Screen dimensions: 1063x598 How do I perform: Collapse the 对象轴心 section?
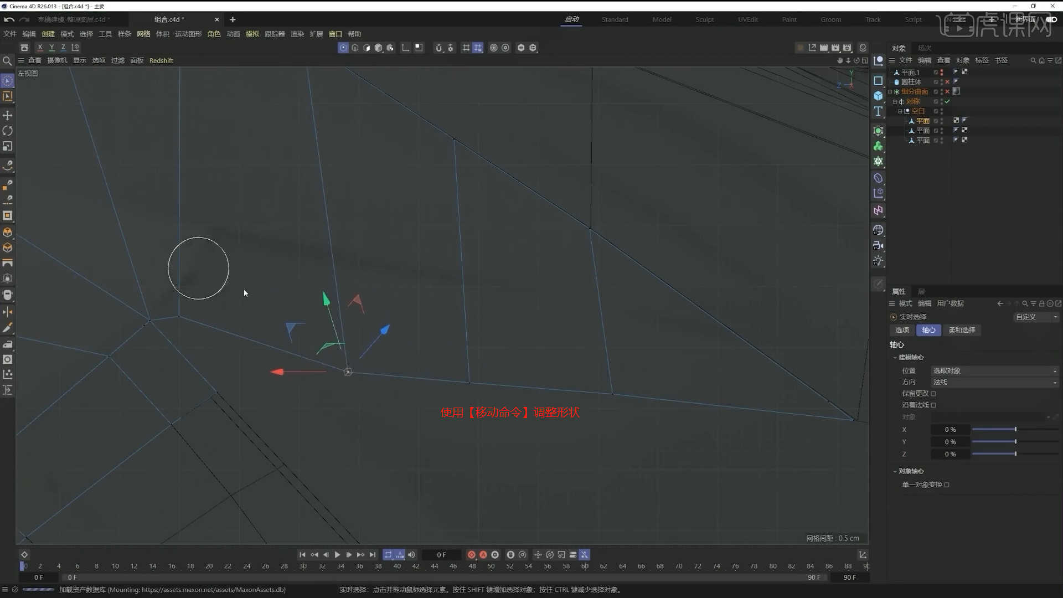point(895,472)
